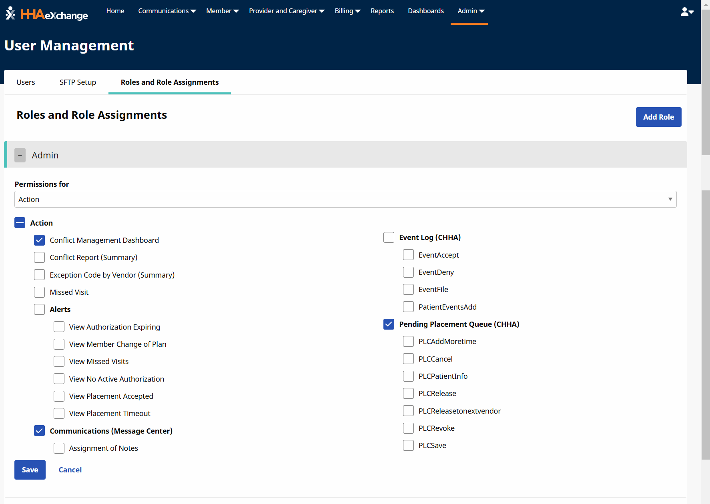Collapse the Admin role section
This screenshot has width=710, height=504.
point(20,155)
